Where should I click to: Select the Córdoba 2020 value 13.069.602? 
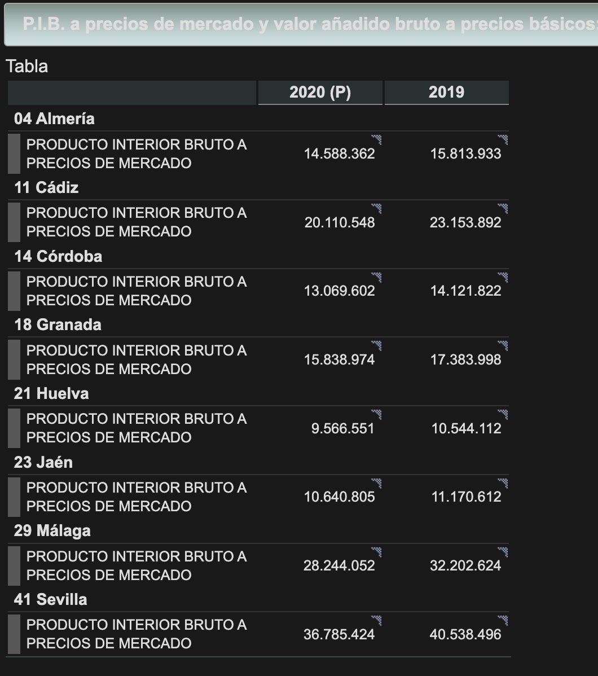tap(339, 291)
